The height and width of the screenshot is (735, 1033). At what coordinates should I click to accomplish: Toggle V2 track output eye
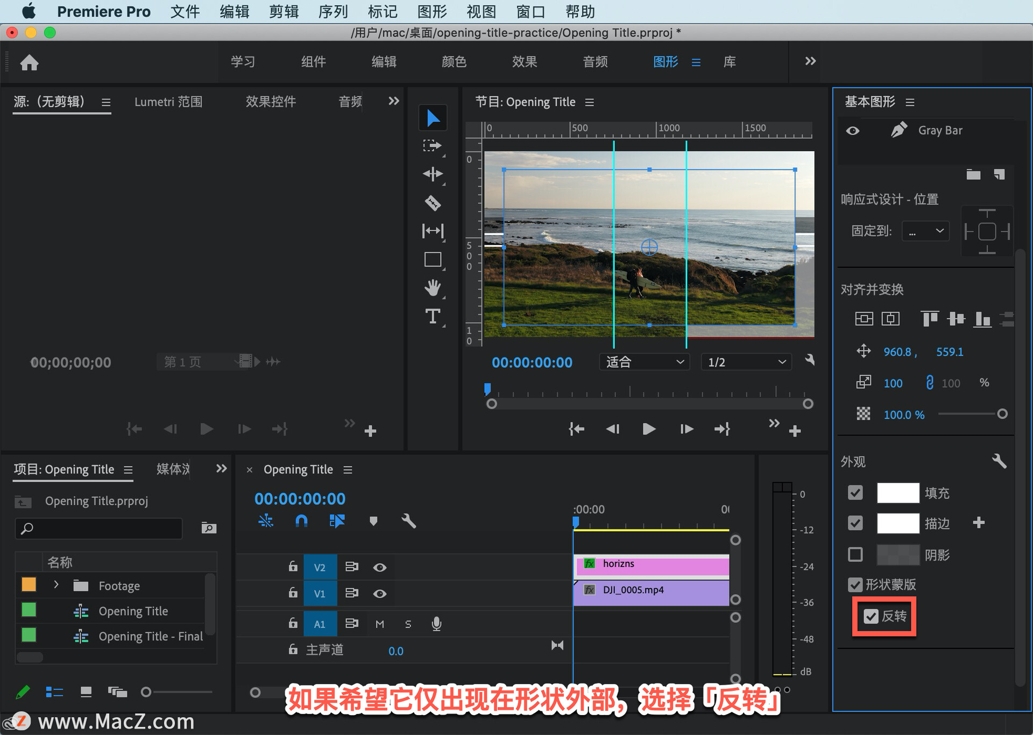(x=380, y=567)
